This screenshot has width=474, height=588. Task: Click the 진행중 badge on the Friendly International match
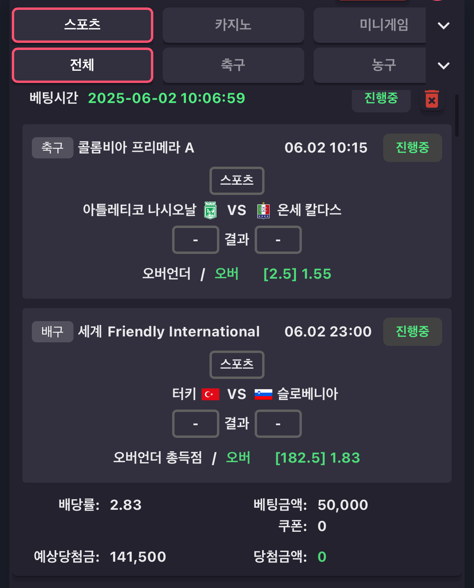click(413, 332)
